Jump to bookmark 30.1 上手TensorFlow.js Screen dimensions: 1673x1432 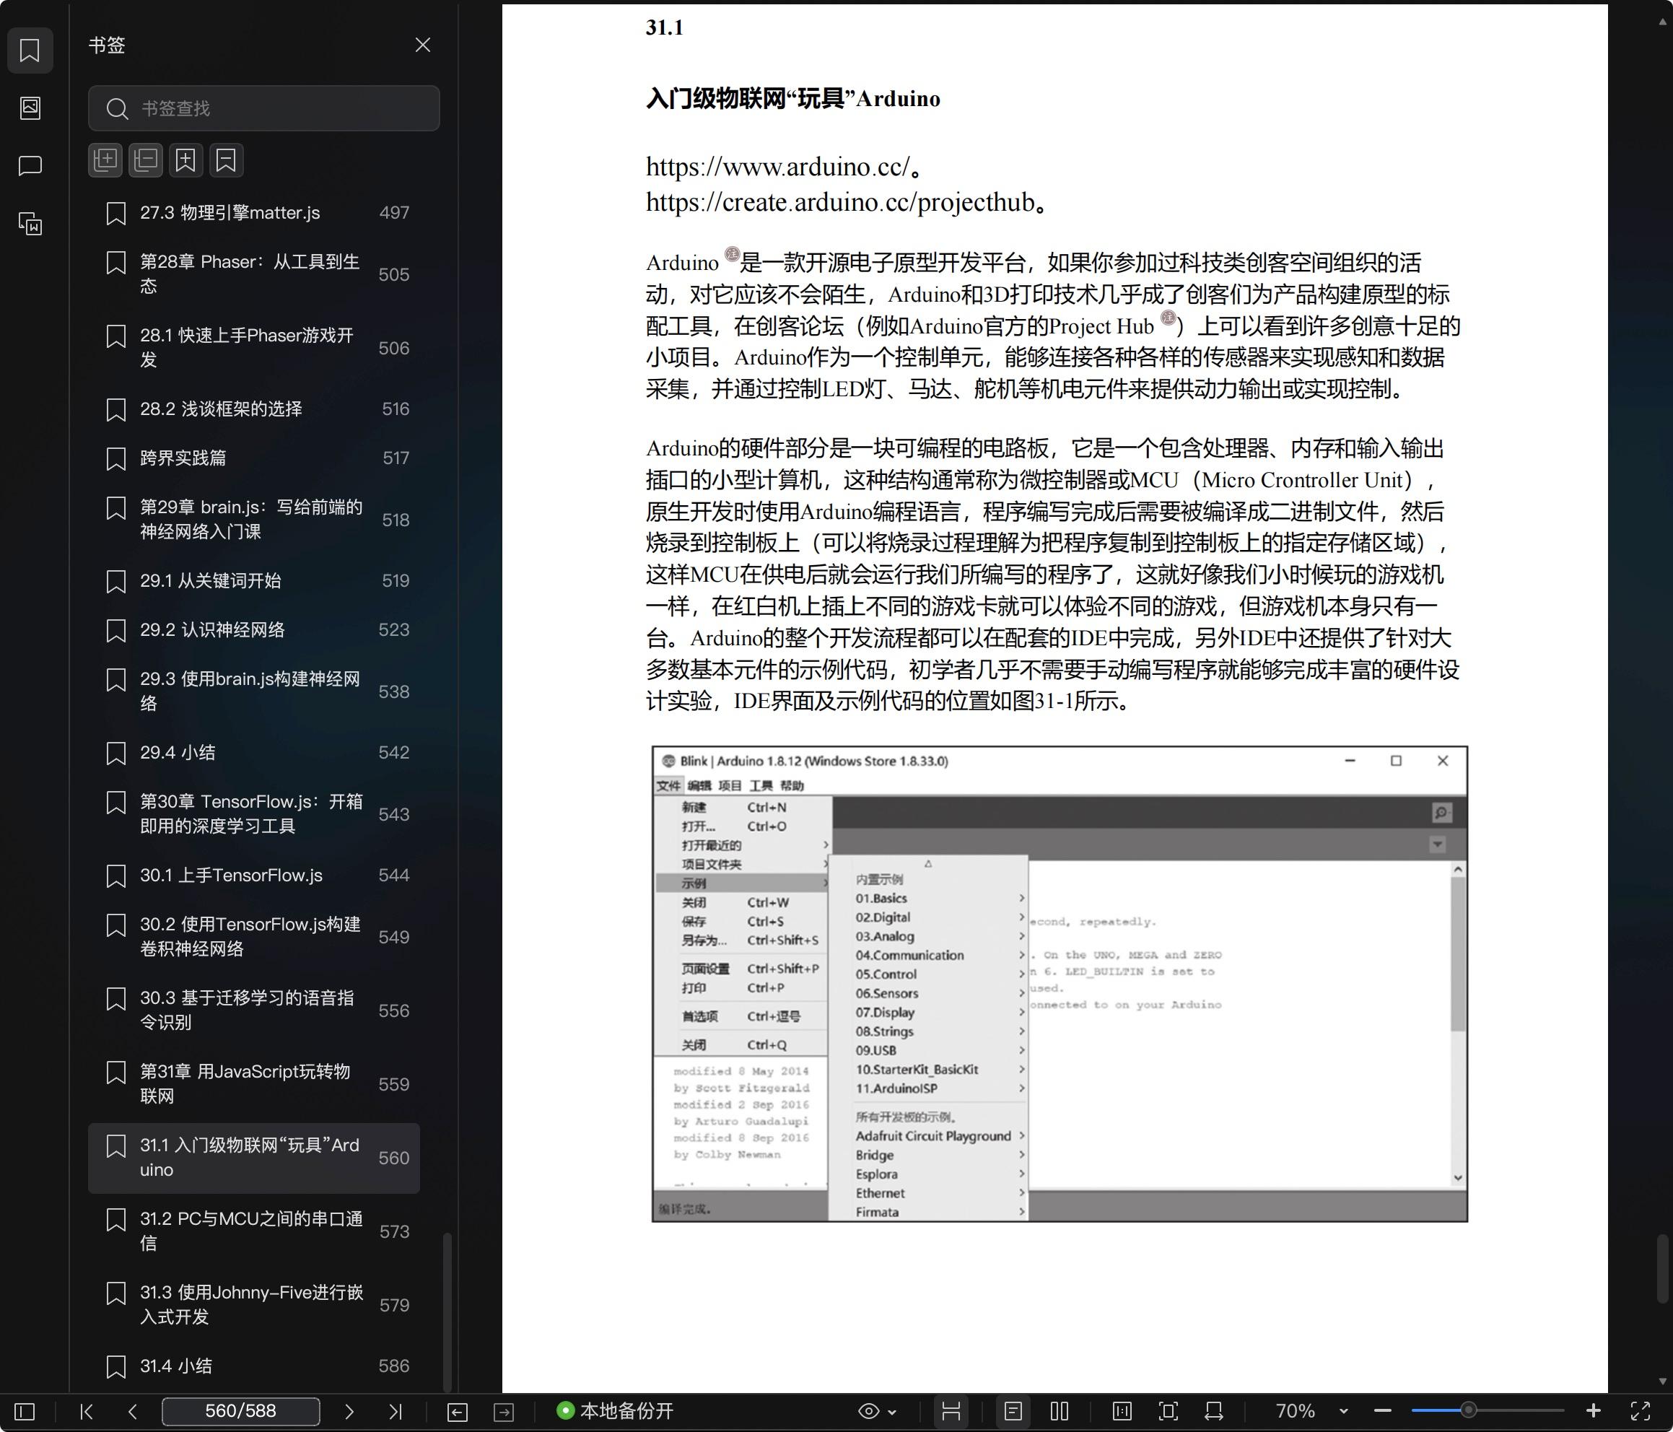tap(253, 876)
